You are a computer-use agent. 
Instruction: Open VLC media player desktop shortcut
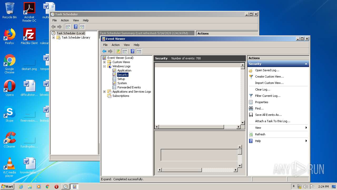9,167
